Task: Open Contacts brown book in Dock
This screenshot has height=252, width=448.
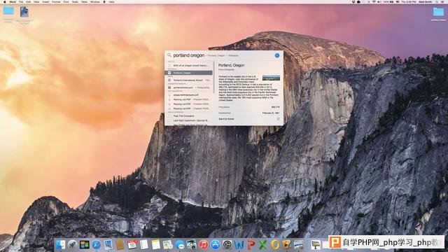Action: (120, 244)
